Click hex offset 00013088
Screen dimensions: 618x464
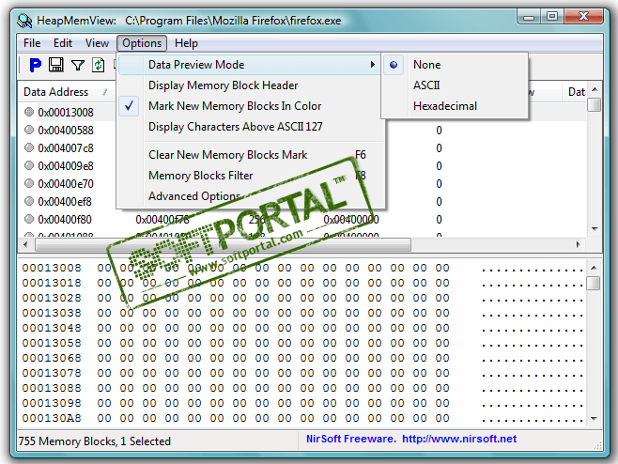52,388
